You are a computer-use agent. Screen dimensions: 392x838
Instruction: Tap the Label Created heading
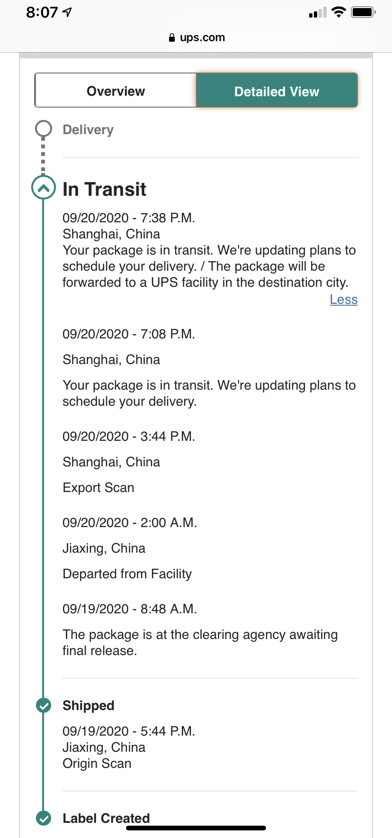[106, 818]
